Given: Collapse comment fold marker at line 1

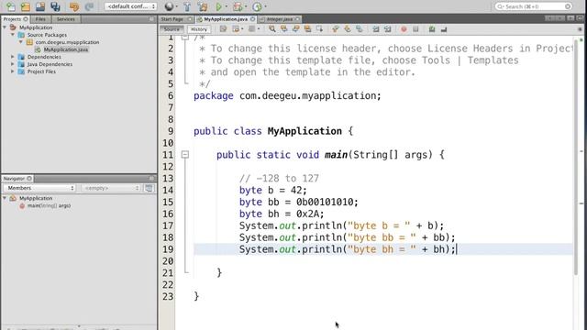Looking at the screenshot, I should pyautogui.click(x=185, y=37).
